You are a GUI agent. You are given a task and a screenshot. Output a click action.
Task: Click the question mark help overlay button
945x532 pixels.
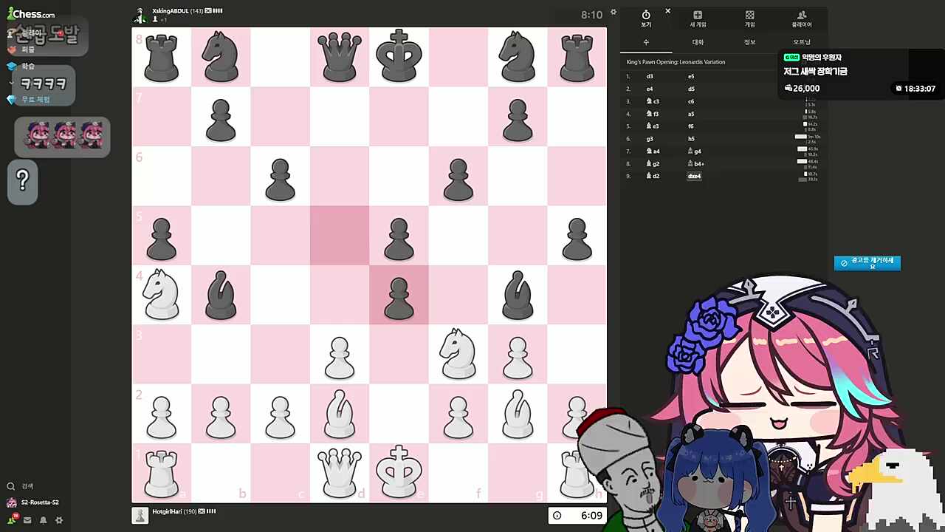(23, 181)
